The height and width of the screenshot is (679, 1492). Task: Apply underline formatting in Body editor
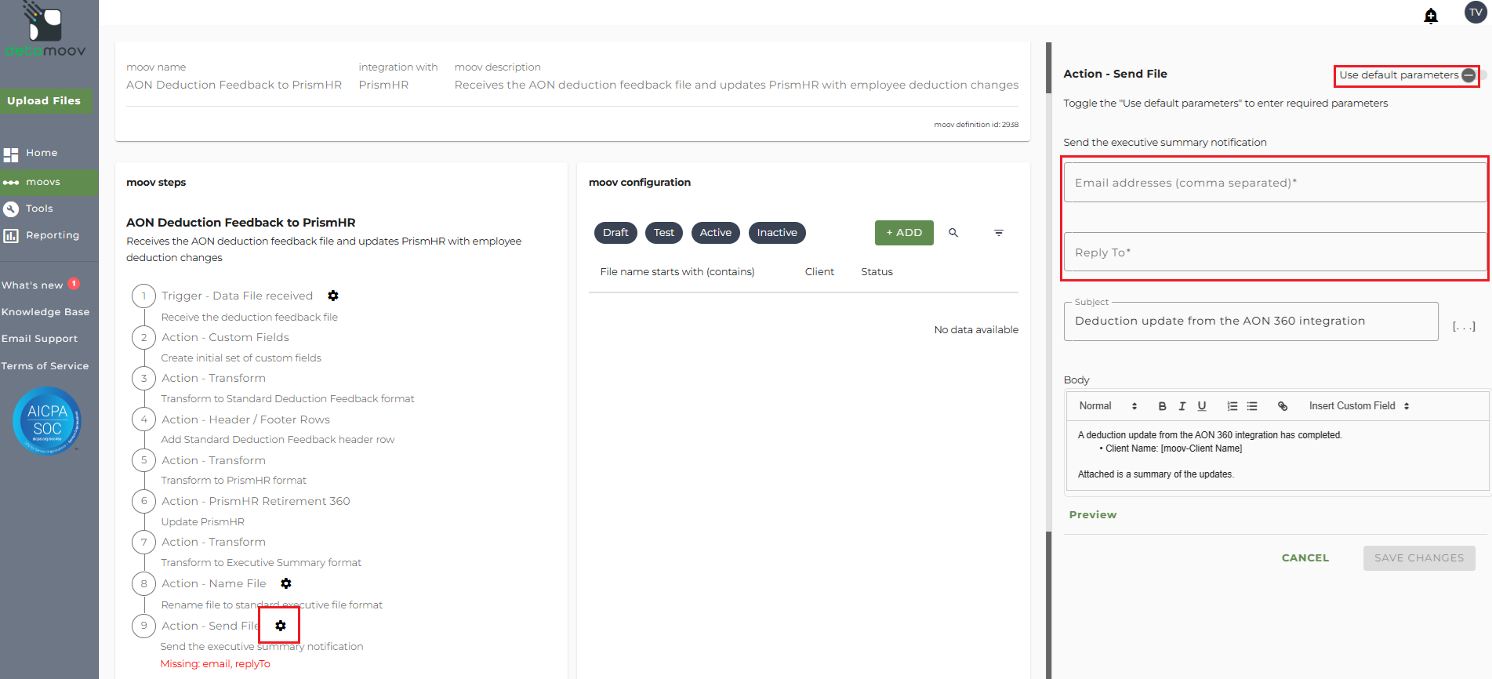tap(1202, 406)
